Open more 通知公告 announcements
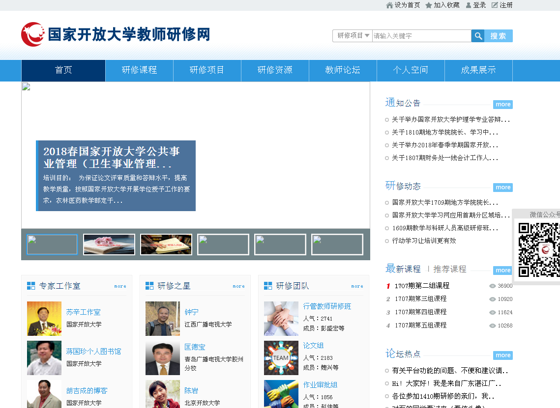Image resolution: width=560 pixels, height=408 pixels. click(502, 105)
